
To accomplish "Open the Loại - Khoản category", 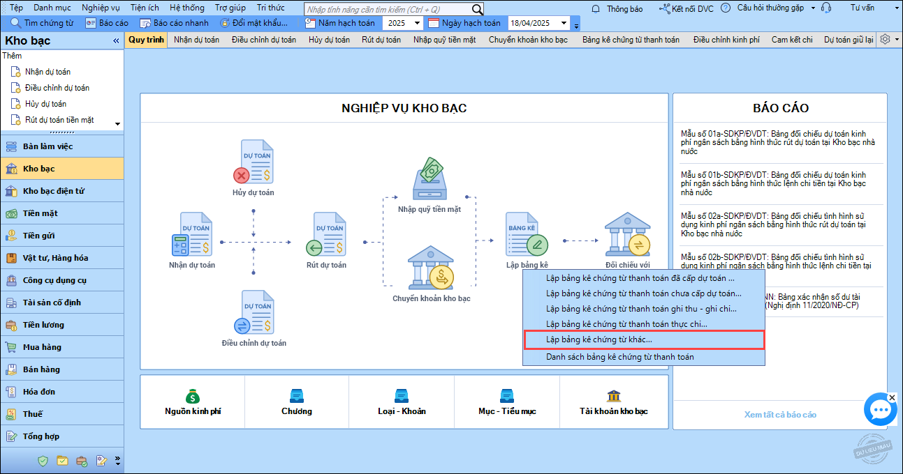I will pos(402,402).
